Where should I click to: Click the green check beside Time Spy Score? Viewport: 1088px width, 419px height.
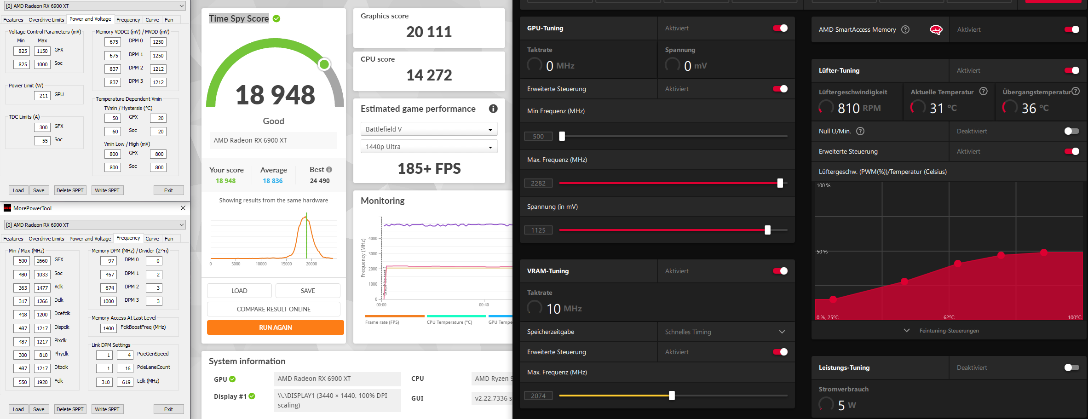click(276, 18)
